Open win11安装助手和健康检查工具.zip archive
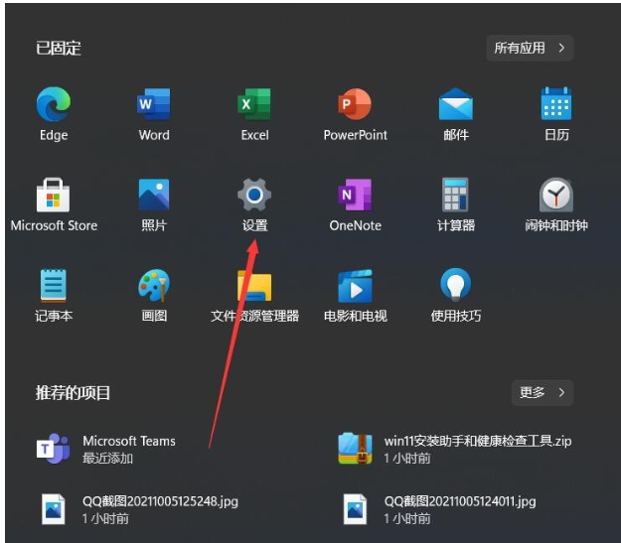The width and height of the screenshot is (621, 543). tap(455, 450)
